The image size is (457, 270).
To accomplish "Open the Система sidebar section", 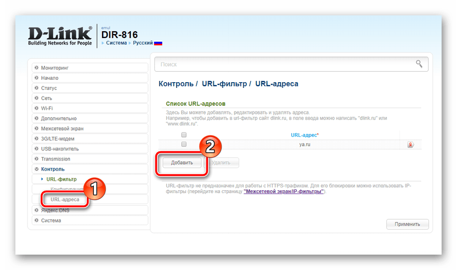I will tap(90, 221).
